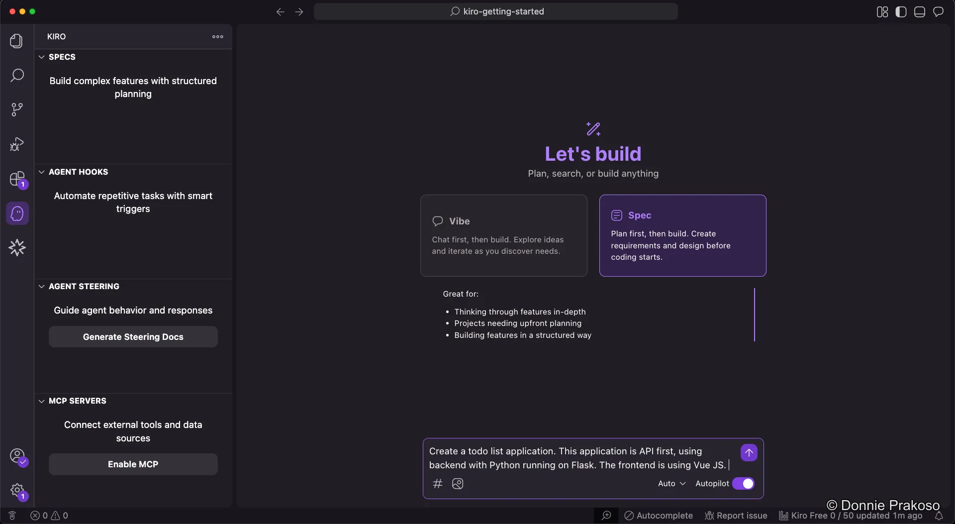The height and width of the screenshot is (524, 955).
Task: Open the Extensions icon with badge
Action: (16, 179)
